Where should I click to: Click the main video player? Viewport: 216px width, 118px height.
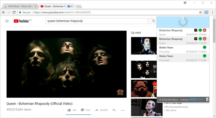pos(66,64)
